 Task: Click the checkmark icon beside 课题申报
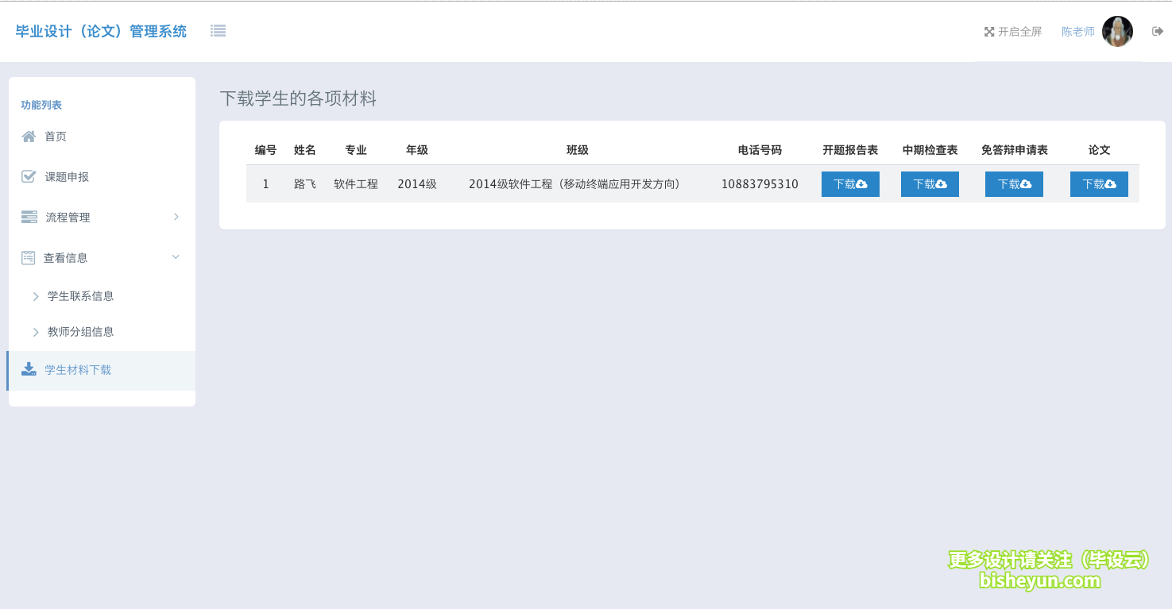pyautogui.click(x=27, y=176)
